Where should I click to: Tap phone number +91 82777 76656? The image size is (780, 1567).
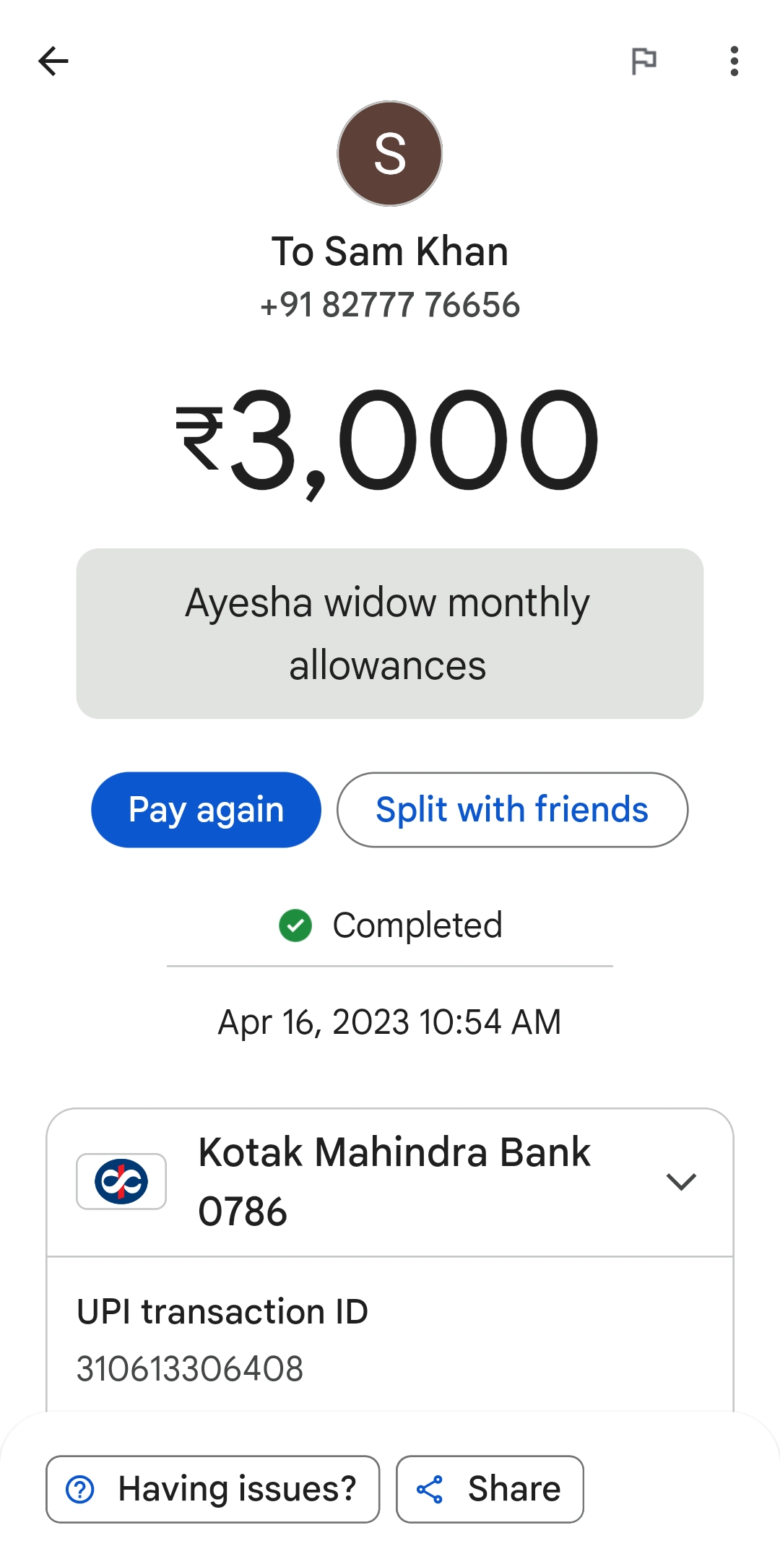390,305
